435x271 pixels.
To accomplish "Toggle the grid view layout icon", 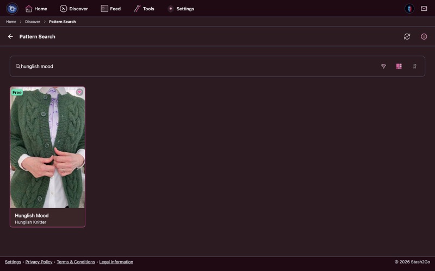I will point(399,67).
